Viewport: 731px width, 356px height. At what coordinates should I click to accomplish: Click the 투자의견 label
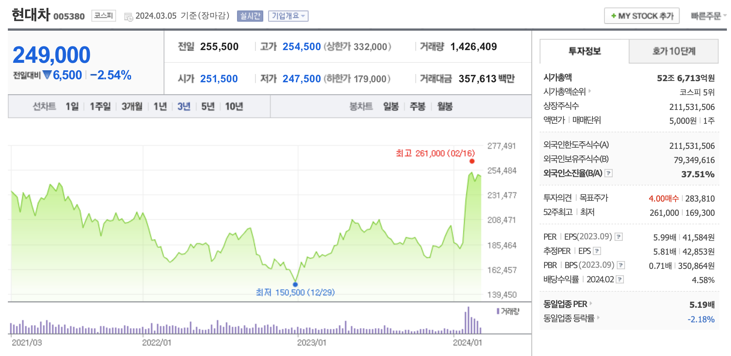coord(557,198)
